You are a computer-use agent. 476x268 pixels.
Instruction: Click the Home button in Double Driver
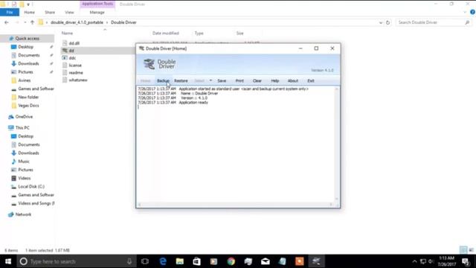(x=146, y=81)
